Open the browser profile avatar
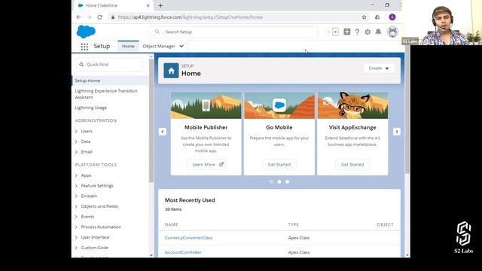 point(392,17)
